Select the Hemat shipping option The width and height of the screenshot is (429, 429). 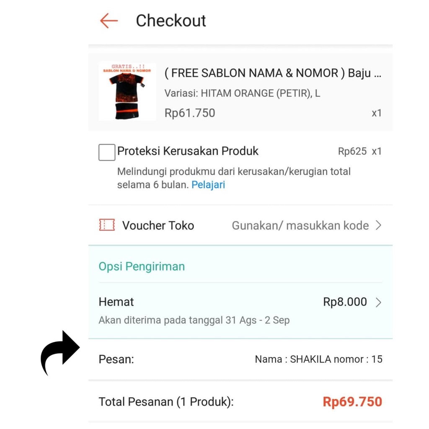coord(116,302)
